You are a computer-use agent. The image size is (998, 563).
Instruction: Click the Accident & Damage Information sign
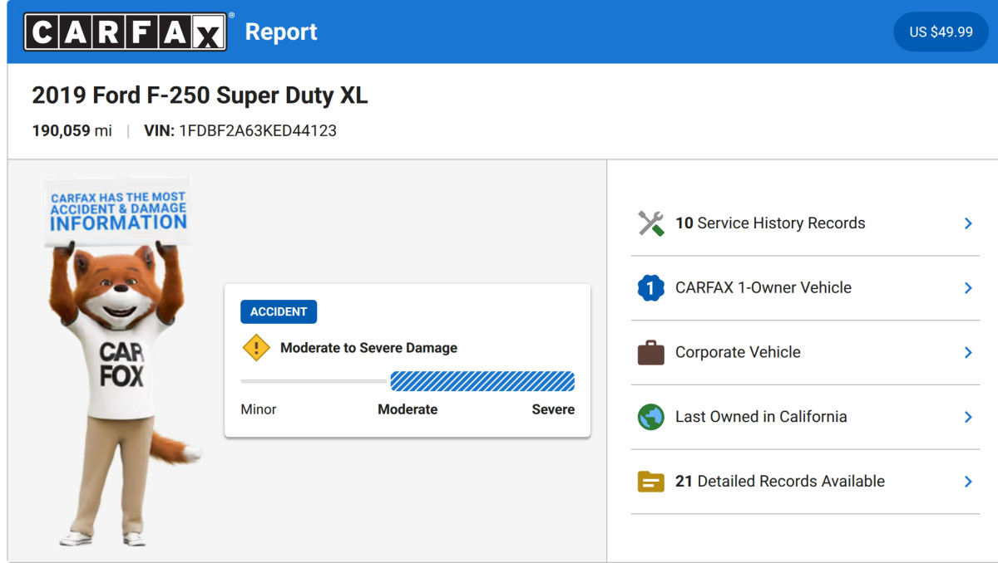click(x=117, y=211)
